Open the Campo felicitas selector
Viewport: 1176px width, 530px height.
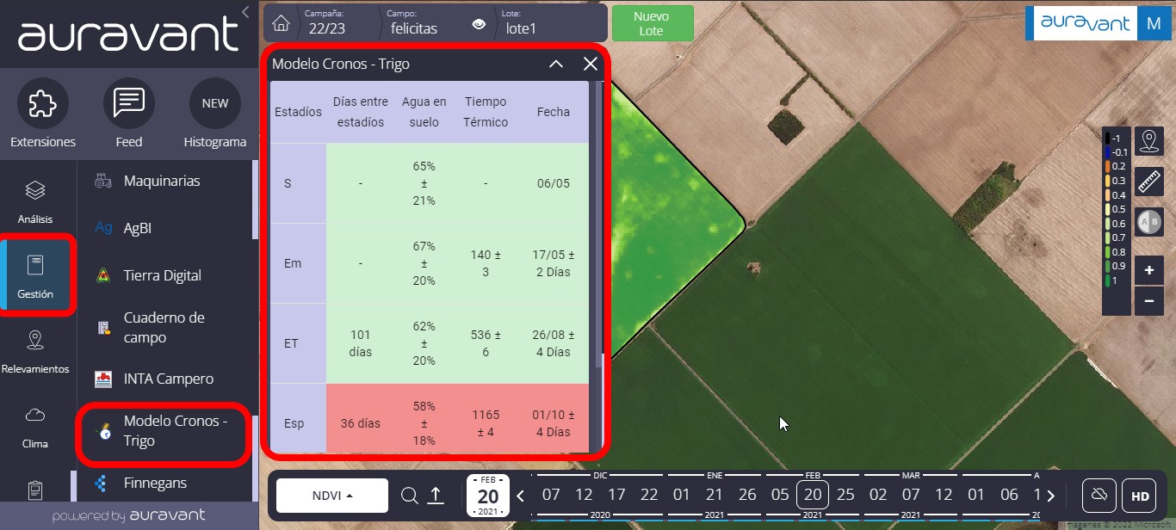pos(414,23)
